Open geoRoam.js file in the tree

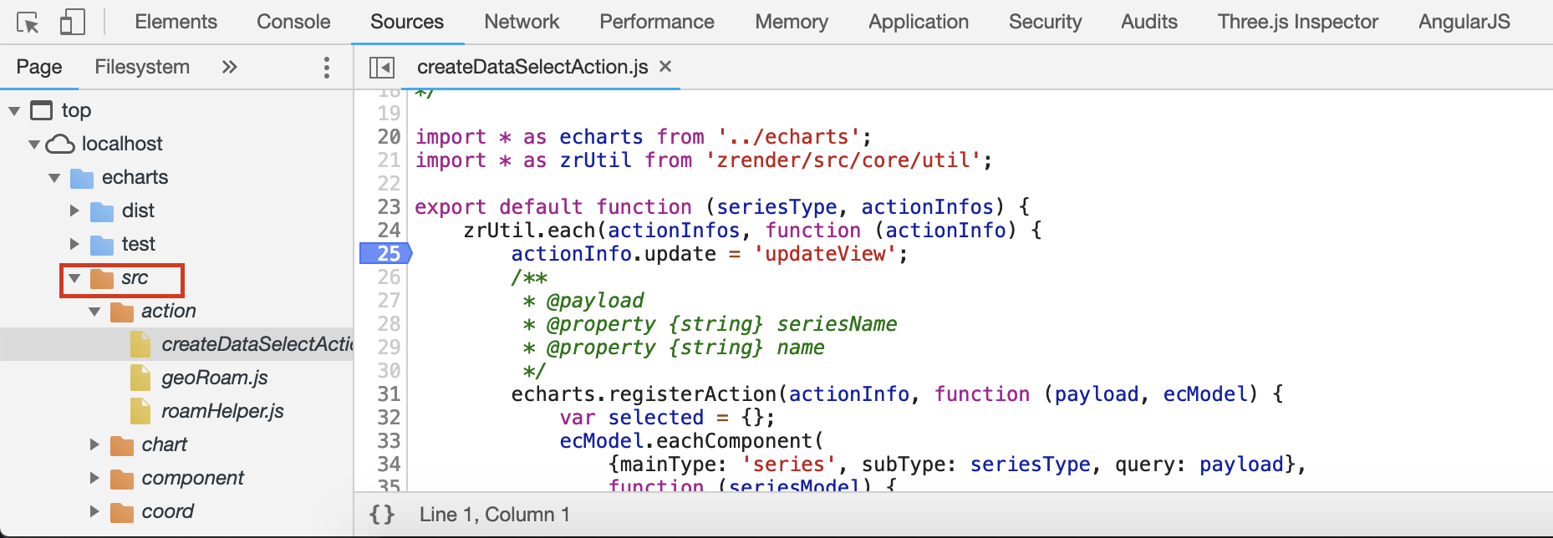(x=214, y=378)
